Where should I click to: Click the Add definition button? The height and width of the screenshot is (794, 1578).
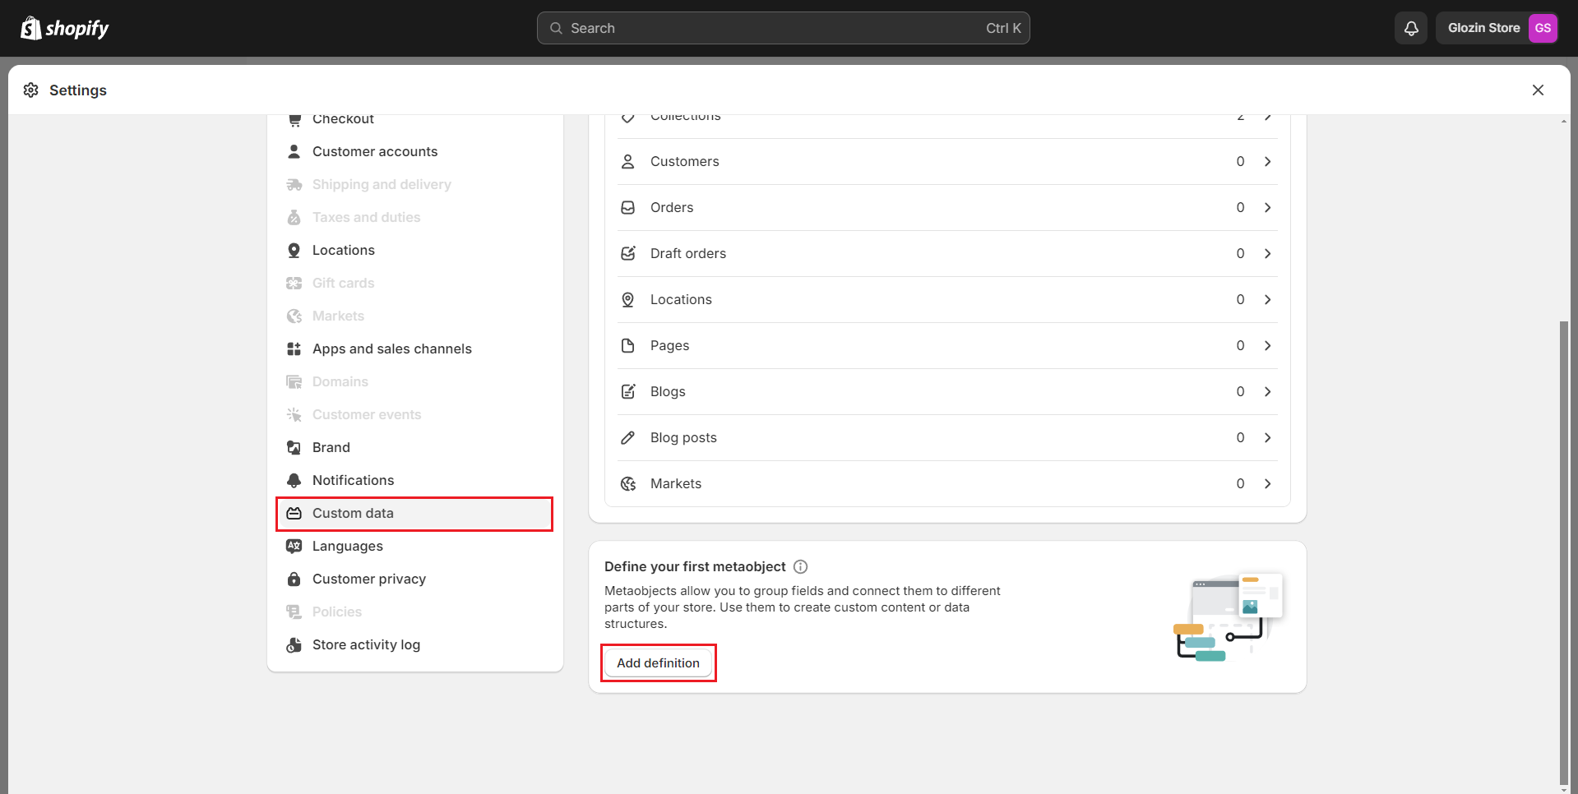coord(658,662)
